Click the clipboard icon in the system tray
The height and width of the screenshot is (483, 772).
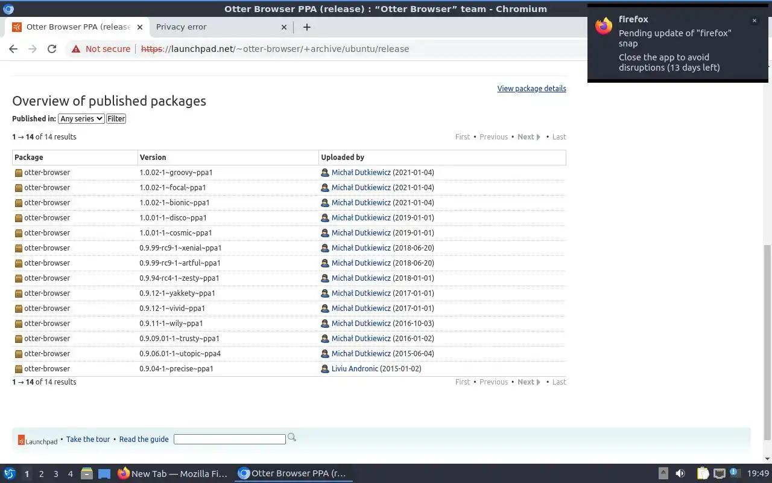click(703, 474)
